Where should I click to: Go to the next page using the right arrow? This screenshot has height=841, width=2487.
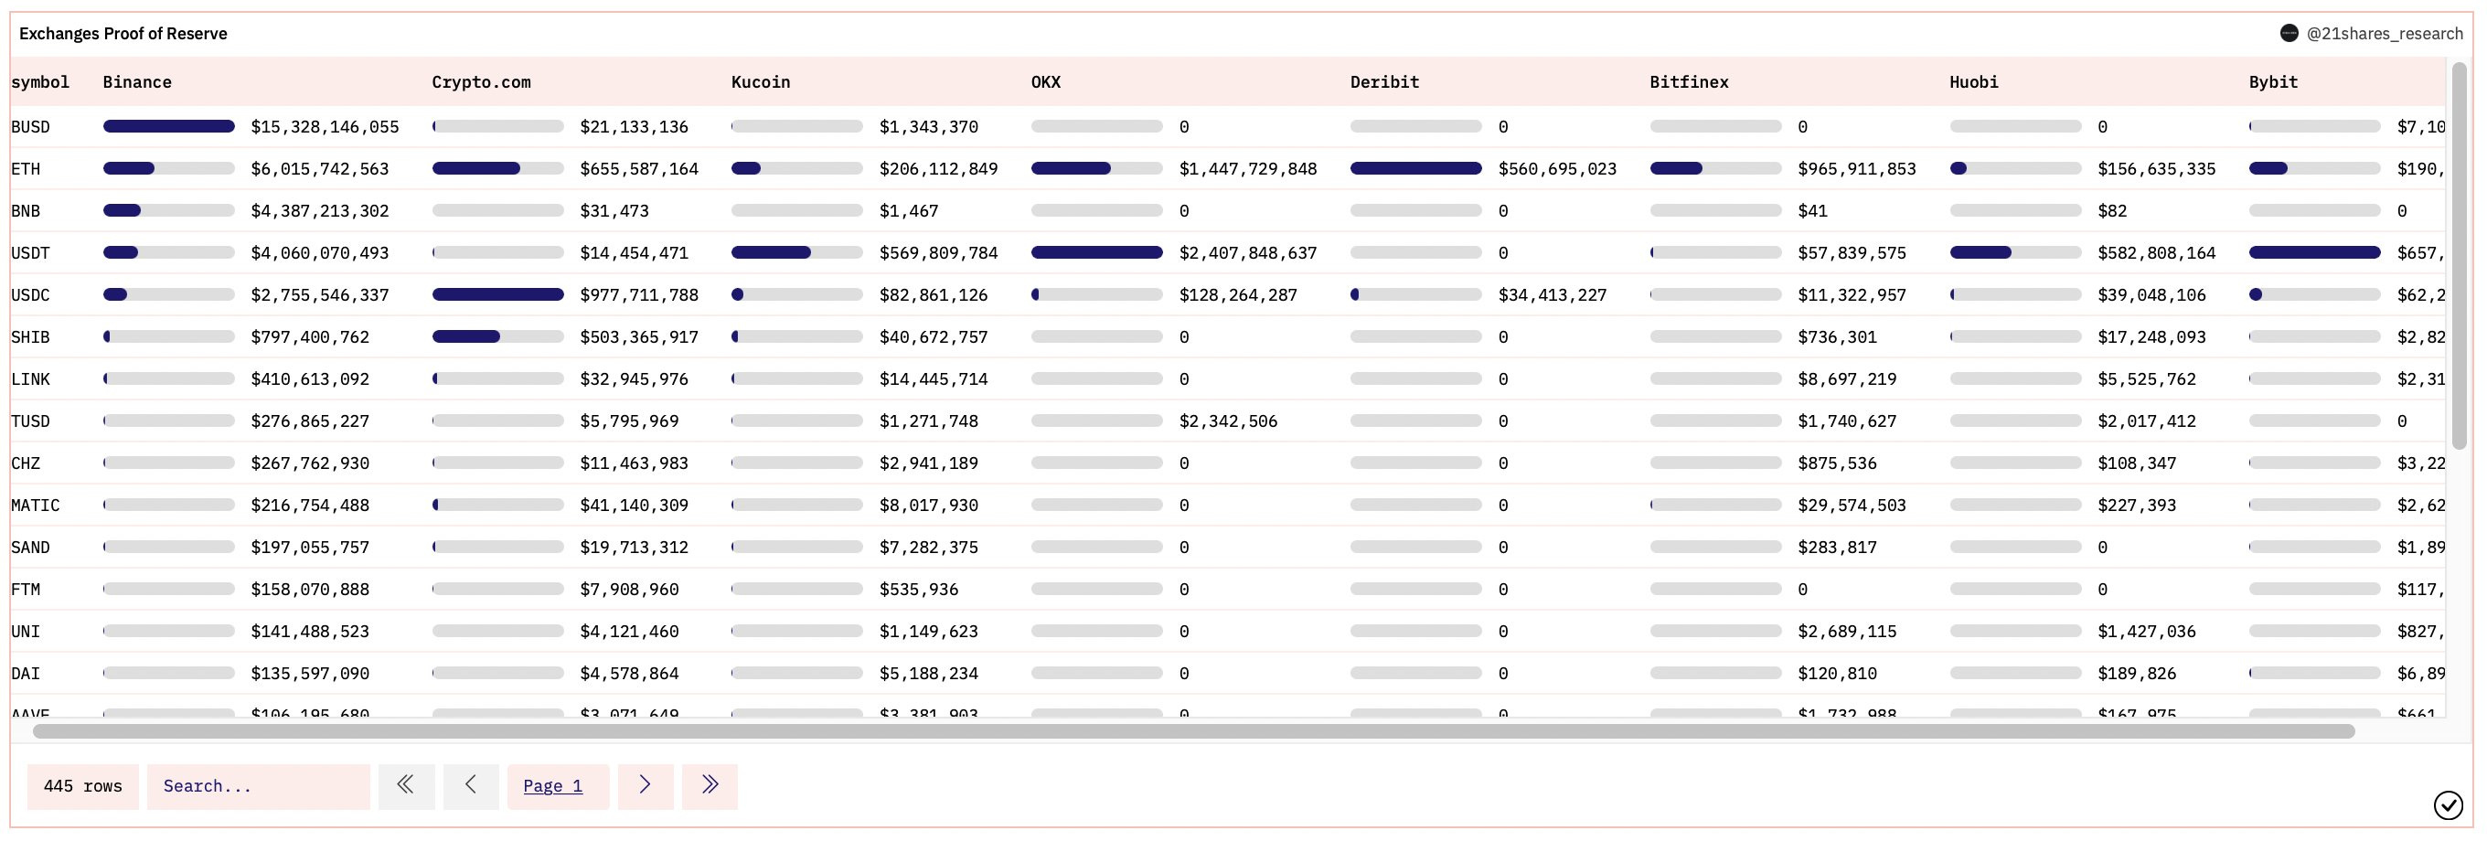coord(645,786)
